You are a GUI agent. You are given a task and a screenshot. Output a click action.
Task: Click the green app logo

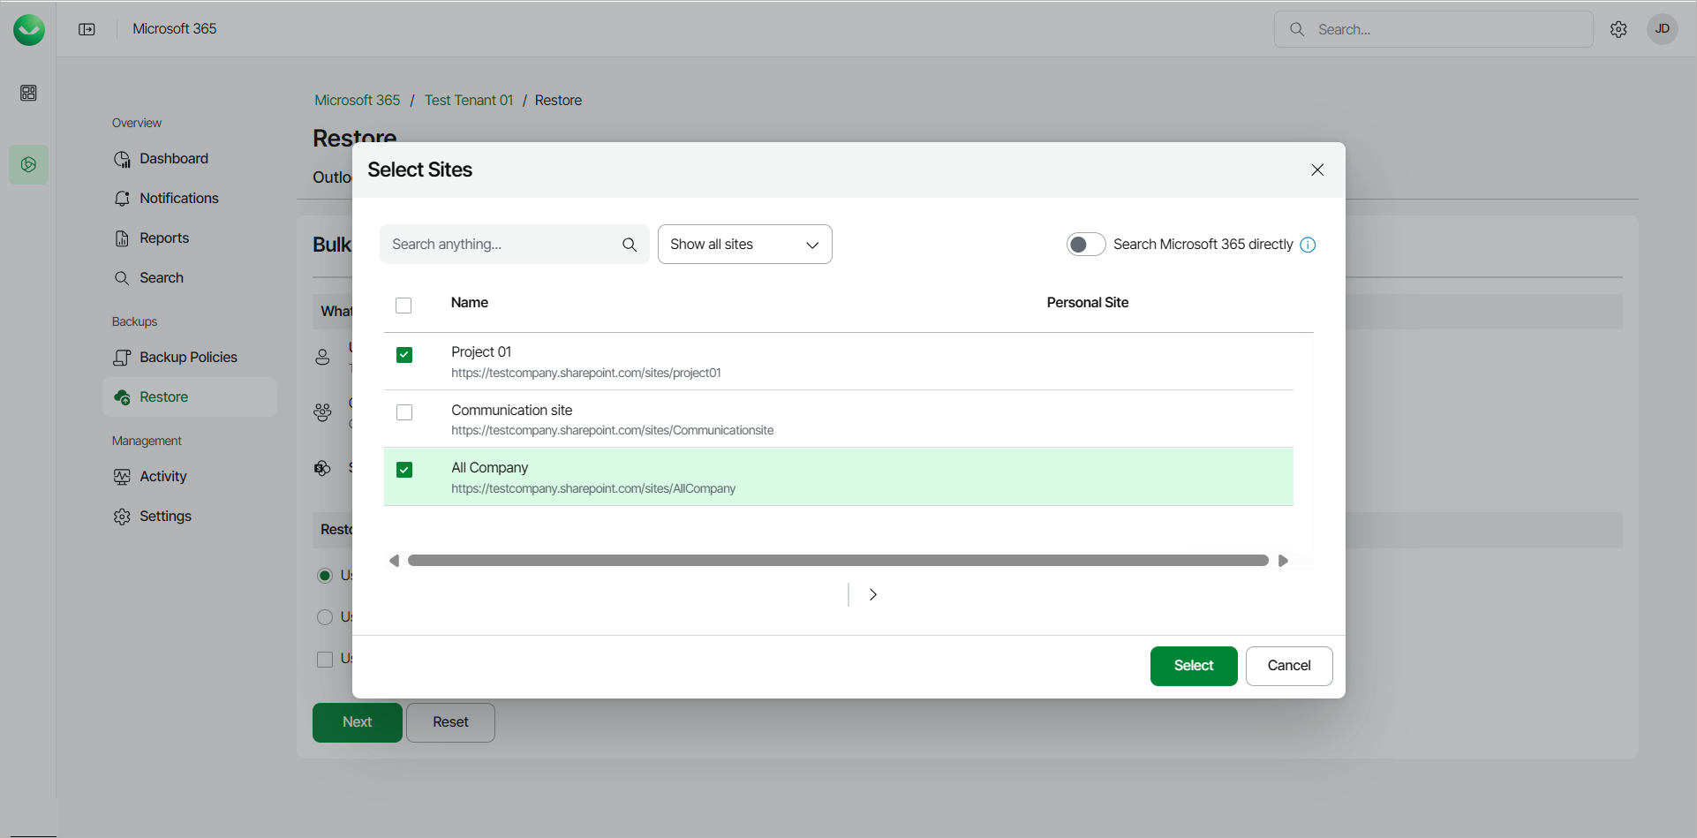click(29, 29)
